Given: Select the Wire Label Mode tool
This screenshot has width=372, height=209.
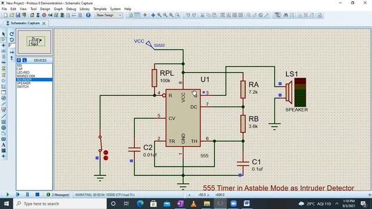Looking at the screenshot, I should (x=3, y=51).
